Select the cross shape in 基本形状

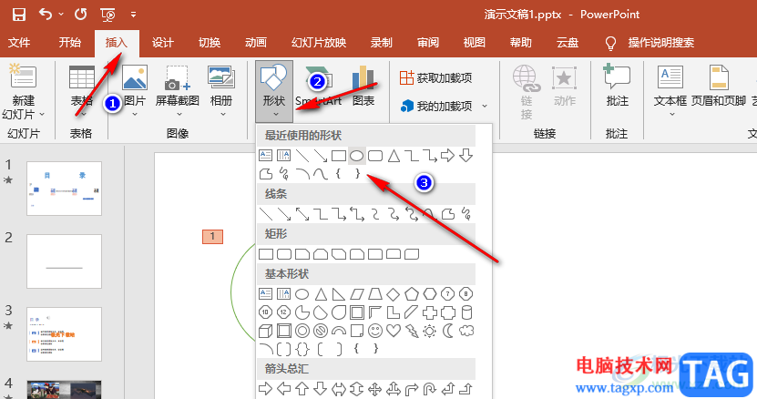(x=430, y=312)
